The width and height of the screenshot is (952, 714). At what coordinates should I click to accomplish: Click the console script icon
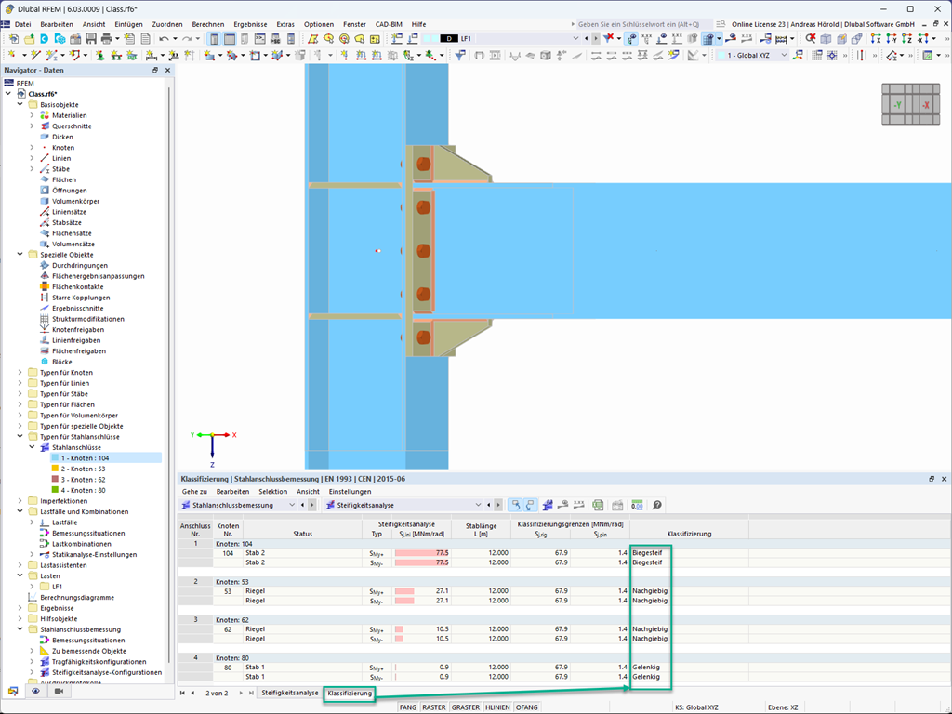260,39
